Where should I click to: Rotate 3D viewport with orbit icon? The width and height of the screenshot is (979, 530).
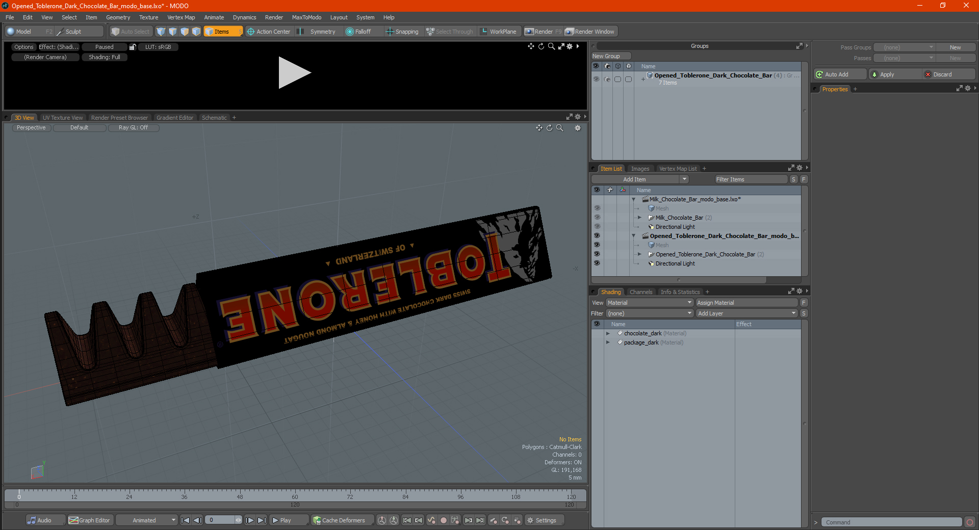[550, 128]
